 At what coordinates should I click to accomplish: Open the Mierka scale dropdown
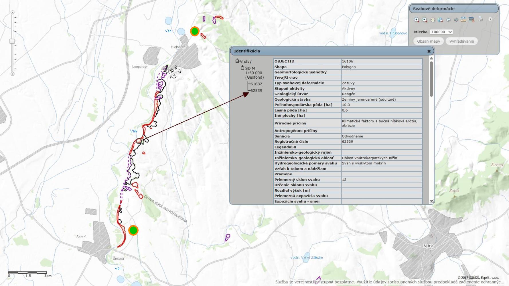point(441,32)
